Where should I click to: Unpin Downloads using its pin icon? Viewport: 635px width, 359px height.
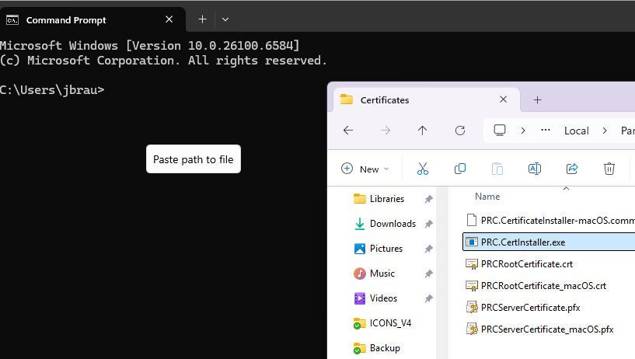pyautogui.click(x=428, y=224)
